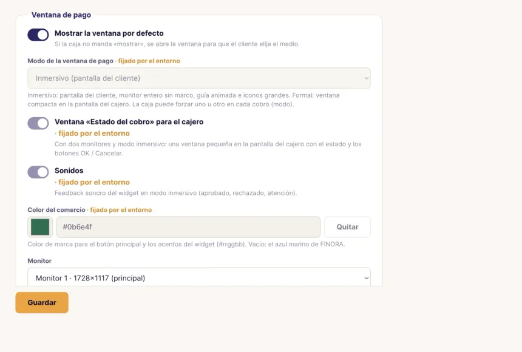This screenshot has height=352, width=522.
Task: Toggle 'Mostrar la ventana por defecto' switch
Action: click(38, 35)
